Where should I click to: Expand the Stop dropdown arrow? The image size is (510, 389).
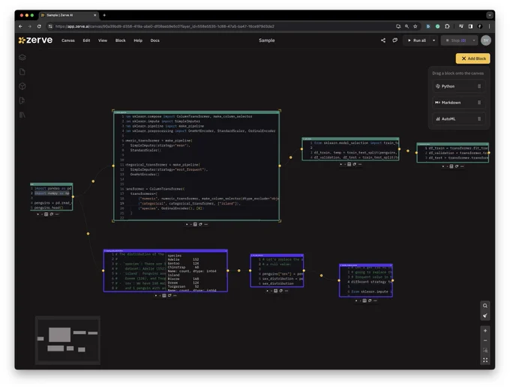(474, 40)
